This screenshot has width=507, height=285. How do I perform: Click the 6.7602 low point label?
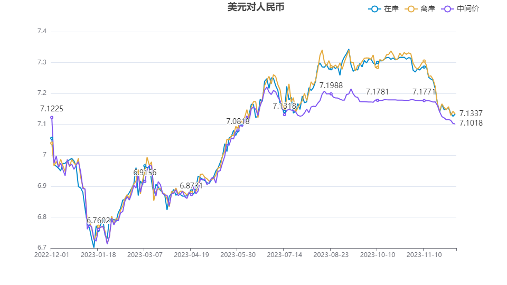point(98,220)
